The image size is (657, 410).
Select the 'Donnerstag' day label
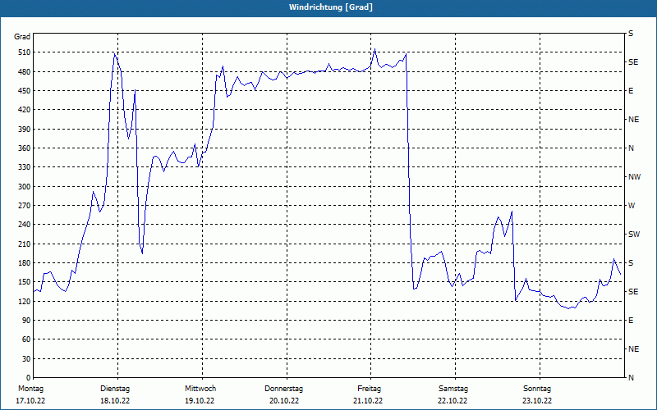point(283,389)
